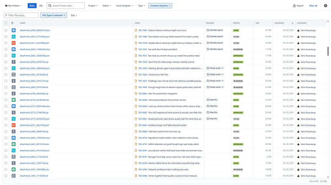331x185 pixels.
Task: Click the Export icon in the toolbar
Action: coord(294,6)
